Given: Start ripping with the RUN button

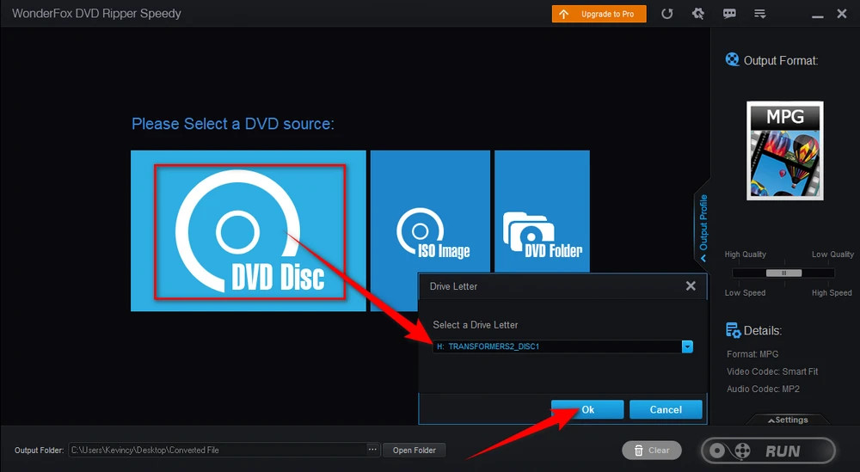Looking at the screenshot, I should (768, 451).
